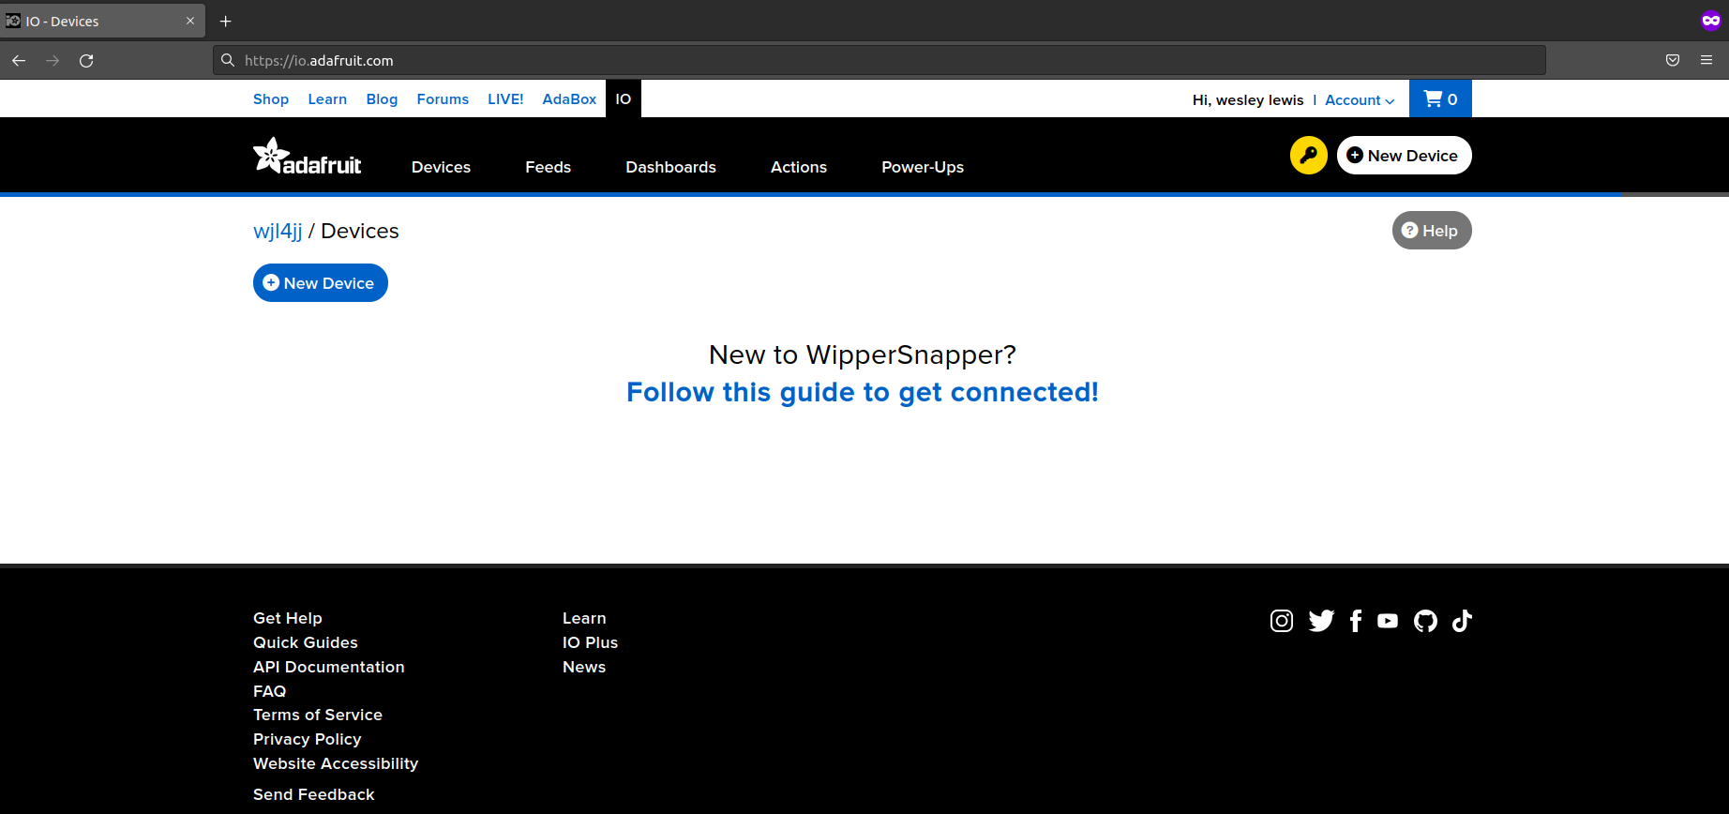This screenshot has height=814, width=1729.
Task: Visit the Blog link
Action: (x=382, y=98)
